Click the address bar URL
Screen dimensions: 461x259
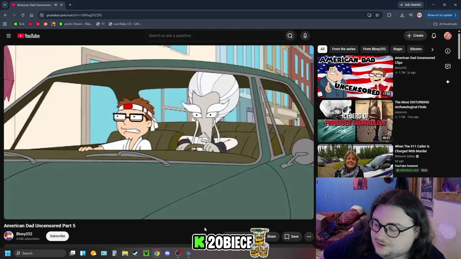(74, 15)
